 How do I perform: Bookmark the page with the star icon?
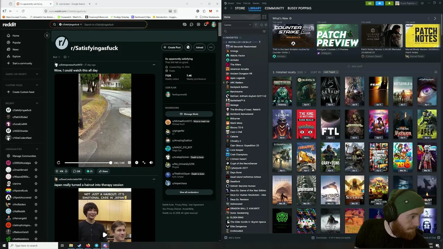click(x=175, y=11)
